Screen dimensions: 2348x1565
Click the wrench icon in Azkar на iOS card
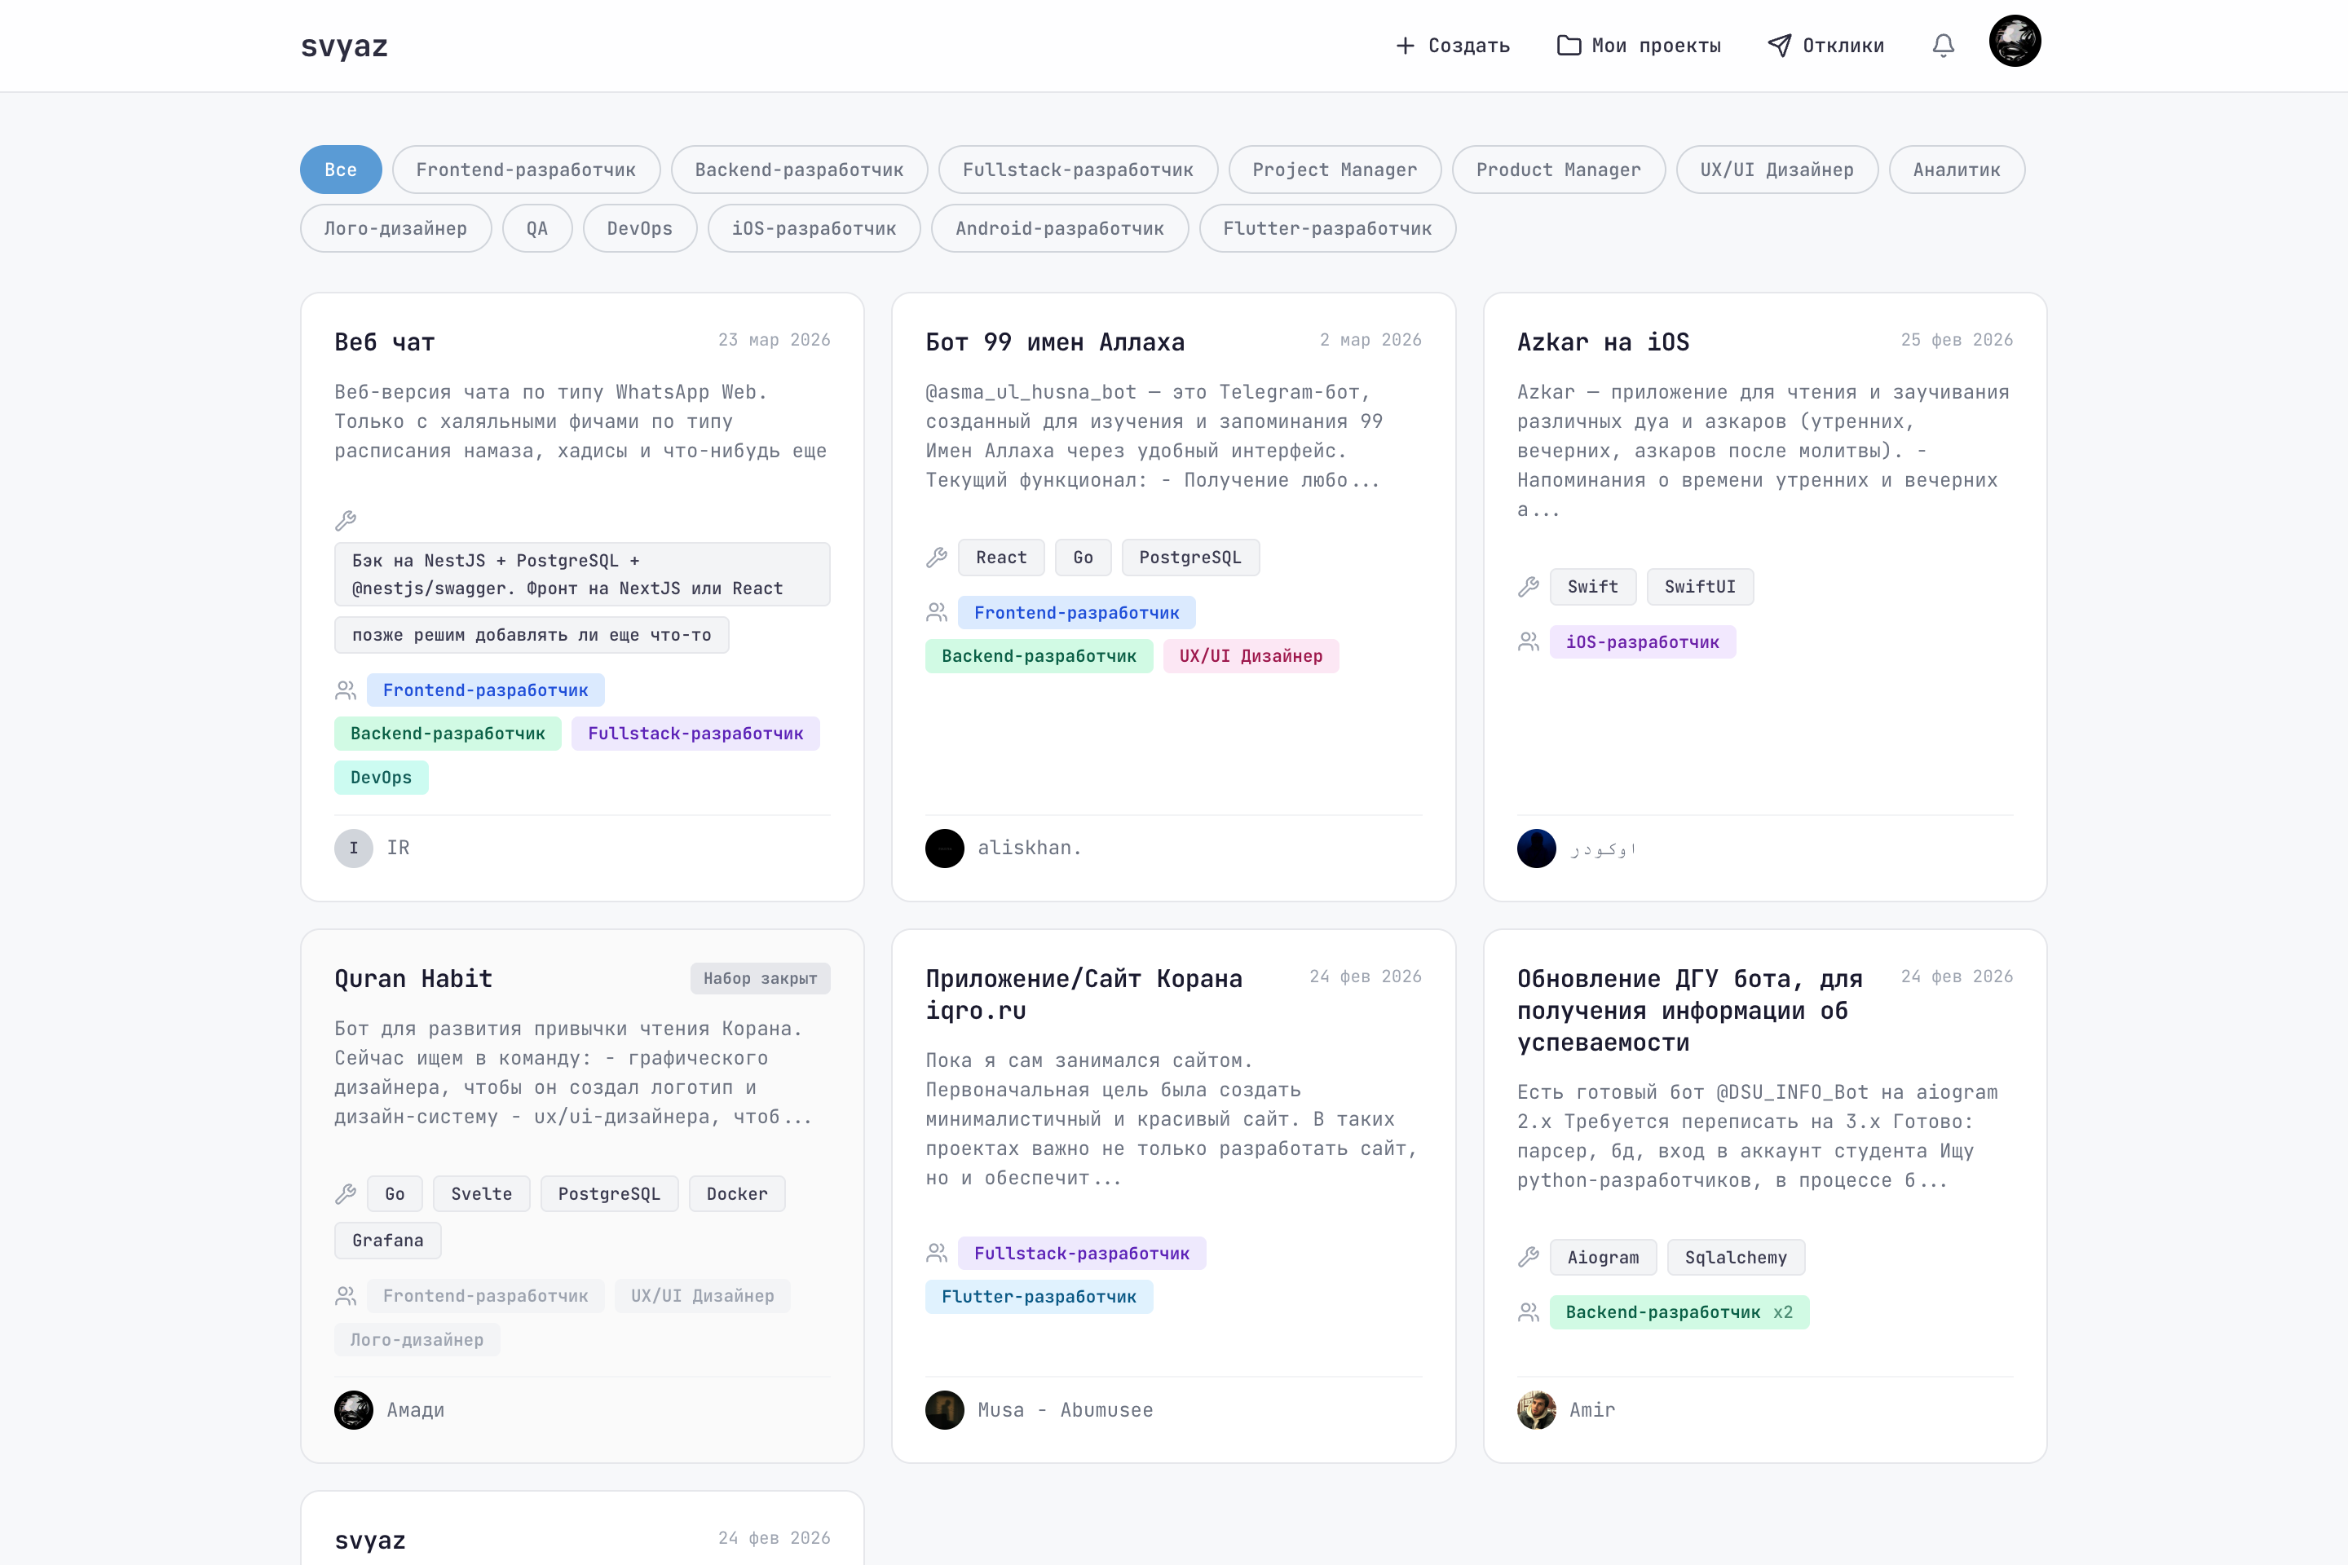tap(1529, 587)
